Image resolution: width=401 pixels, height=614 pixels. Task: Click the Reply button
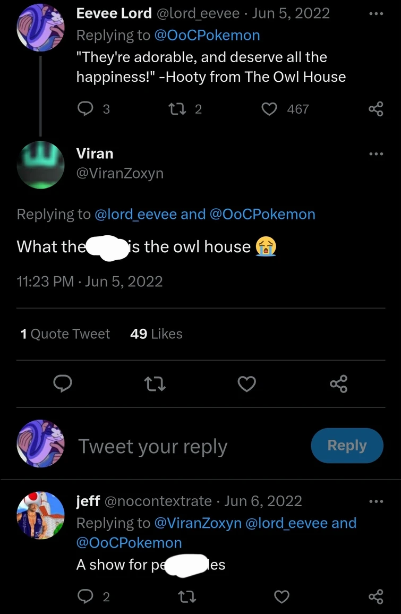pos(347,446)
